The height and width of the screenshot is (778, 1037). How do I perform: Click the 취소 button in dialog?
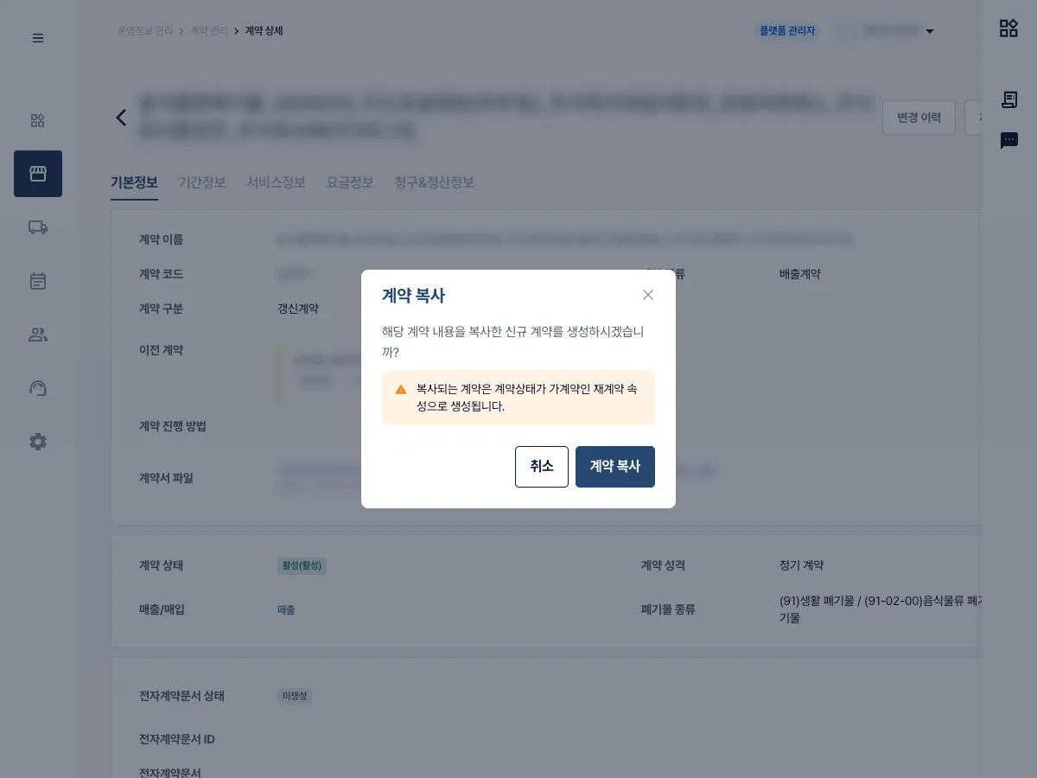pyautogui.click(x=542, y=467)
